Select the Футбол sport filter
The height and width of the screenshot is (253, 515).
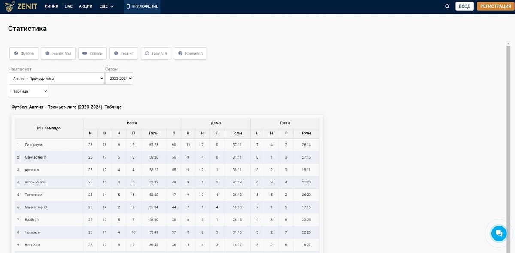pyautogui.click(x=24, y=53)
